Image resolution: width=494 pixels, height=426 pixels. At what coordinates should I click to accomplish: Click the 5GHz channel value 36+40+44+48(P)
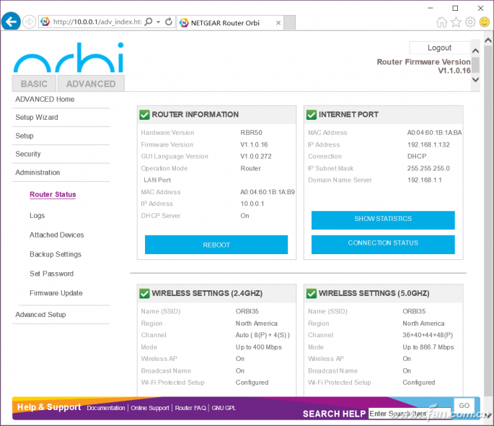click(x=428, y=335)
